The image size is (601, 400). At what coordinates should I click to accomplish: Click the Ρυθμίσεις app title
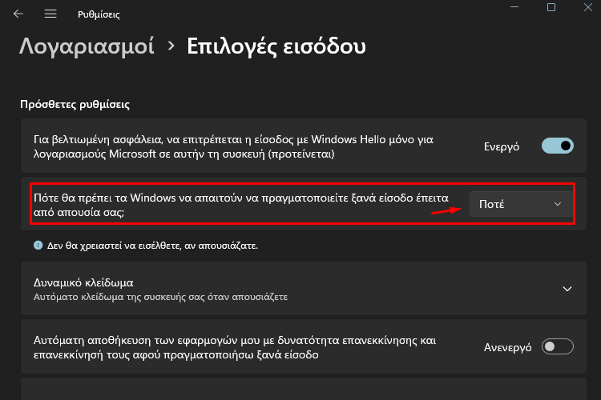[99, 14]
